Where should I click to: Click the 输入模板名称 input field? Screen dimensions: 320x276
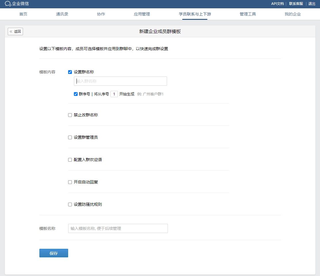tap(118, 228)
